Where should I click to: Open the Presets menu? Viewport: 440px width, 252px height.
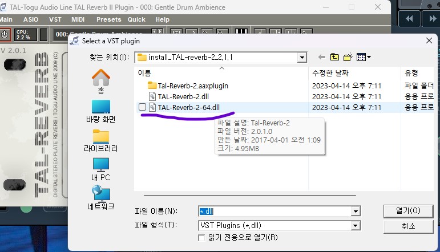(x=109, y=19)
